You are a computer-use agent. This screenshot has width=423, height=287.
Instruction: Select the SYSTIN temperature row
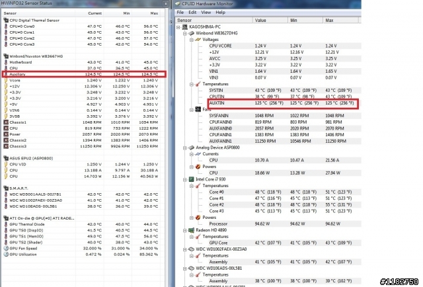(285, 91)
